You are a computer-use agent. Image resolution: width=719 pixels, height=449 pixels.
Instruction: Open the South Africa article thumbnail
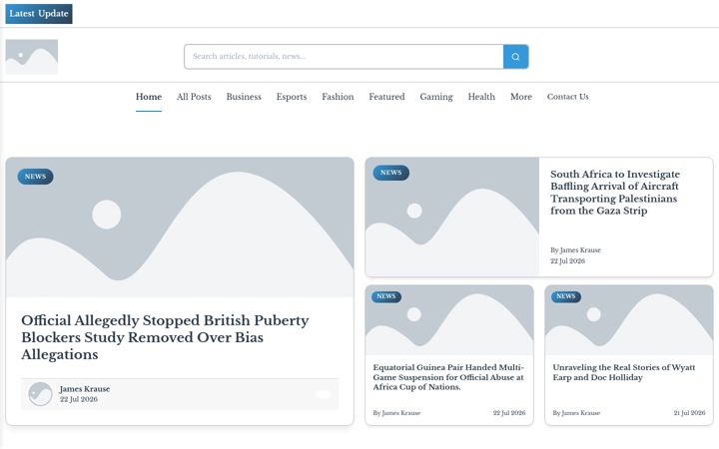452,217
